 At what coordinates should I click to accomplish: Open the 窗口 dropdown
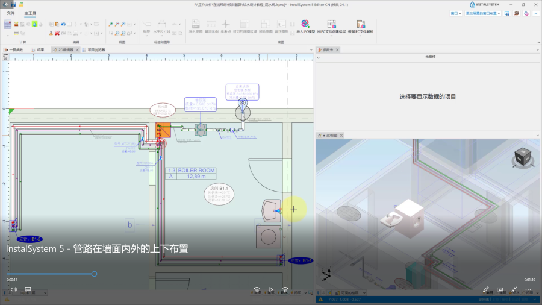click(x=456, y=13)
